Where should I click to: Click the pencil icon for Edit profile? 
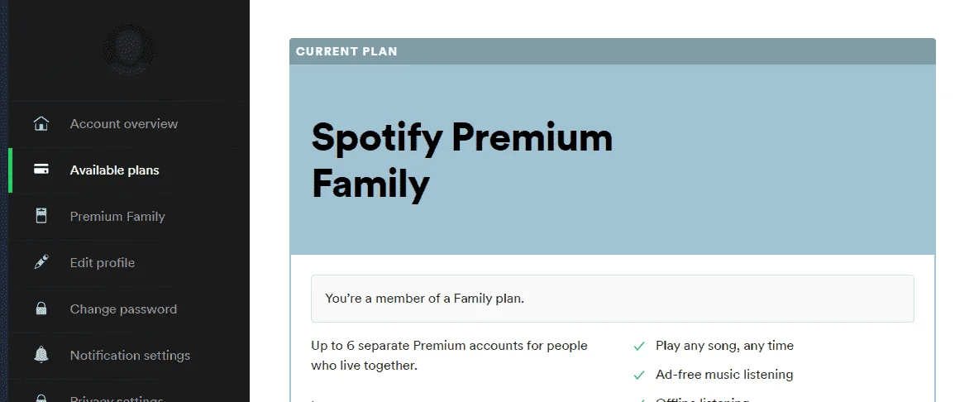point(41,262)
